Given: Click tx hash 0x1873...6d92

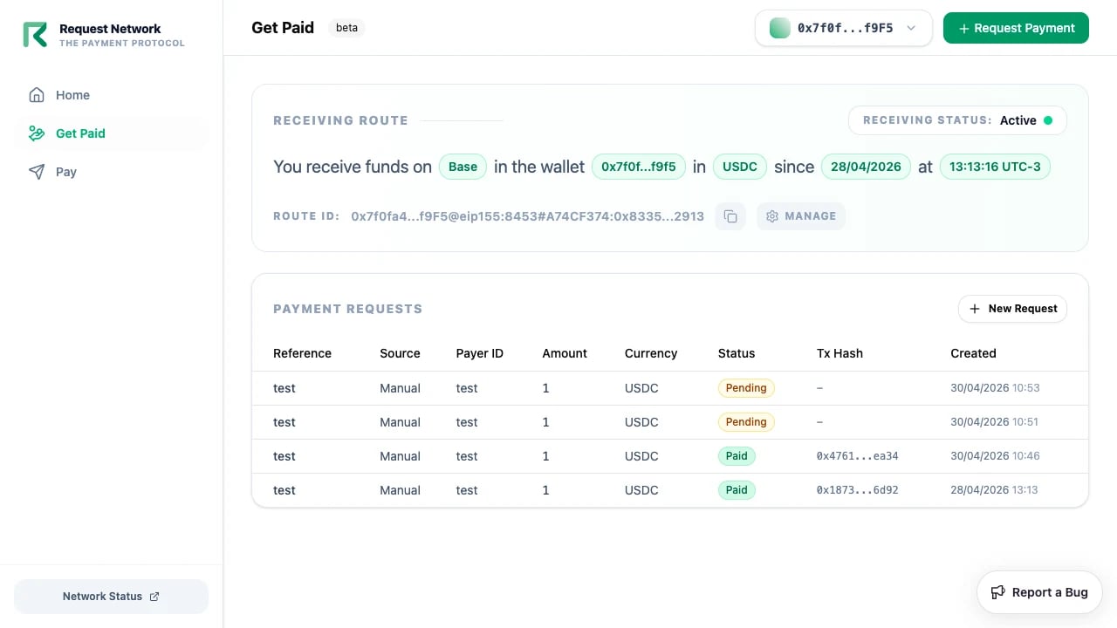Looking at the screenshot, I should pyautogui.click(x=857, y=490).
